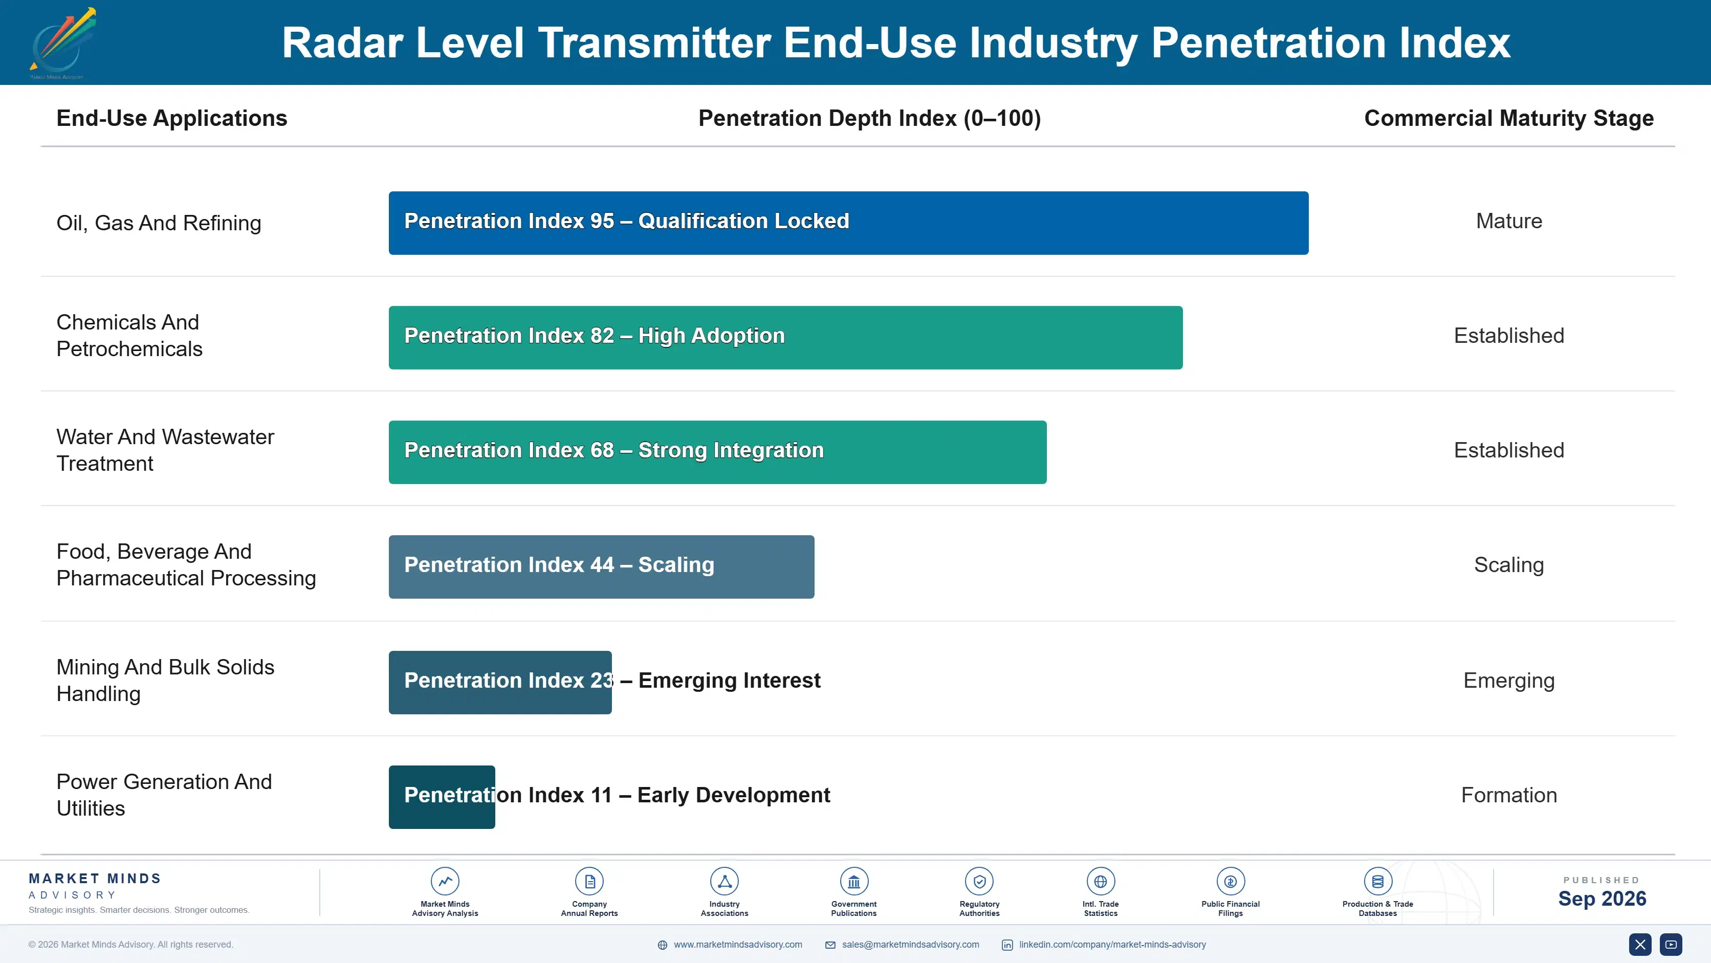Image resolution: width=1711 pixels, height=963 pixels.
Task: Click the Penetration Index 11 Early Development bar
Action: (442, 797)
